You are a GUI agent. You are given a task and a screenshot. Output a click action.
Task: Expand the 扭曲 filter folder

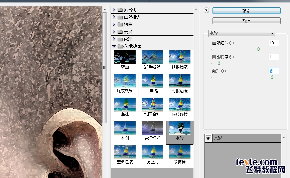tap(114, 24)
